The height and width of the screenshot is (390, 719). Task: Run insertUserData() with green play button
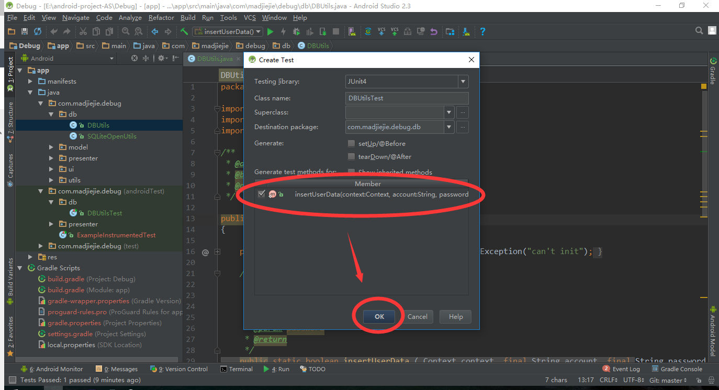(271, 31)
